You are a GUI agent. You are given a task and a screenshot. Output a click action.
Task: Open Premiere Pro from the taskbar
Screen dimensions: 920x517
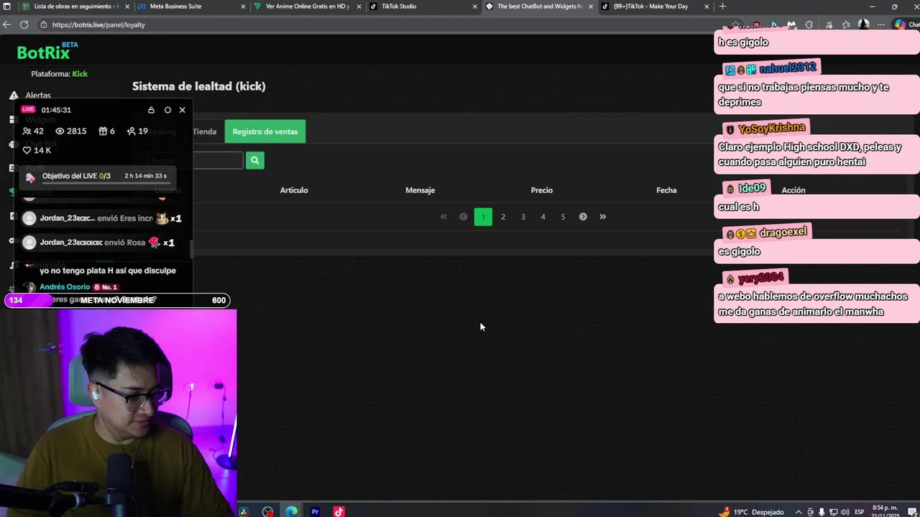315,512
